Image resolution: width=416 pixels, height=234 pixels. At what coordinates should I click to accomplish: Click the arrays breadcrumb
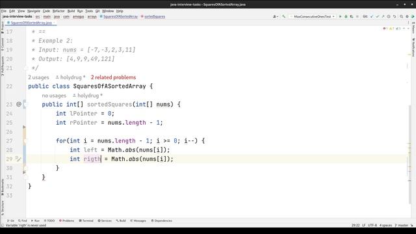tap(92, 16)
